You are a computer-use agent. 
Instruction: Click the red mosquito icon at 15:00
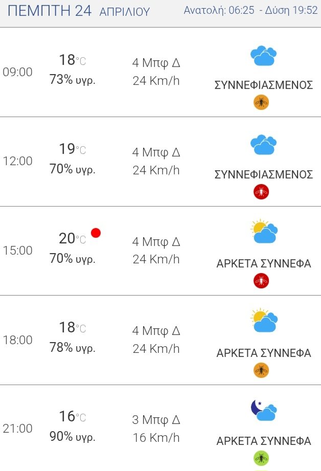point(261,281)
